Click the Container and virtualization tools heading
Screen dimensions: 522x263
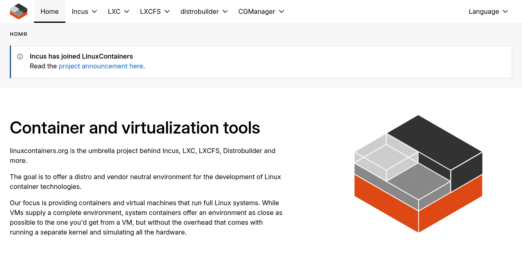pyautogui.click(x=135, y=128)
